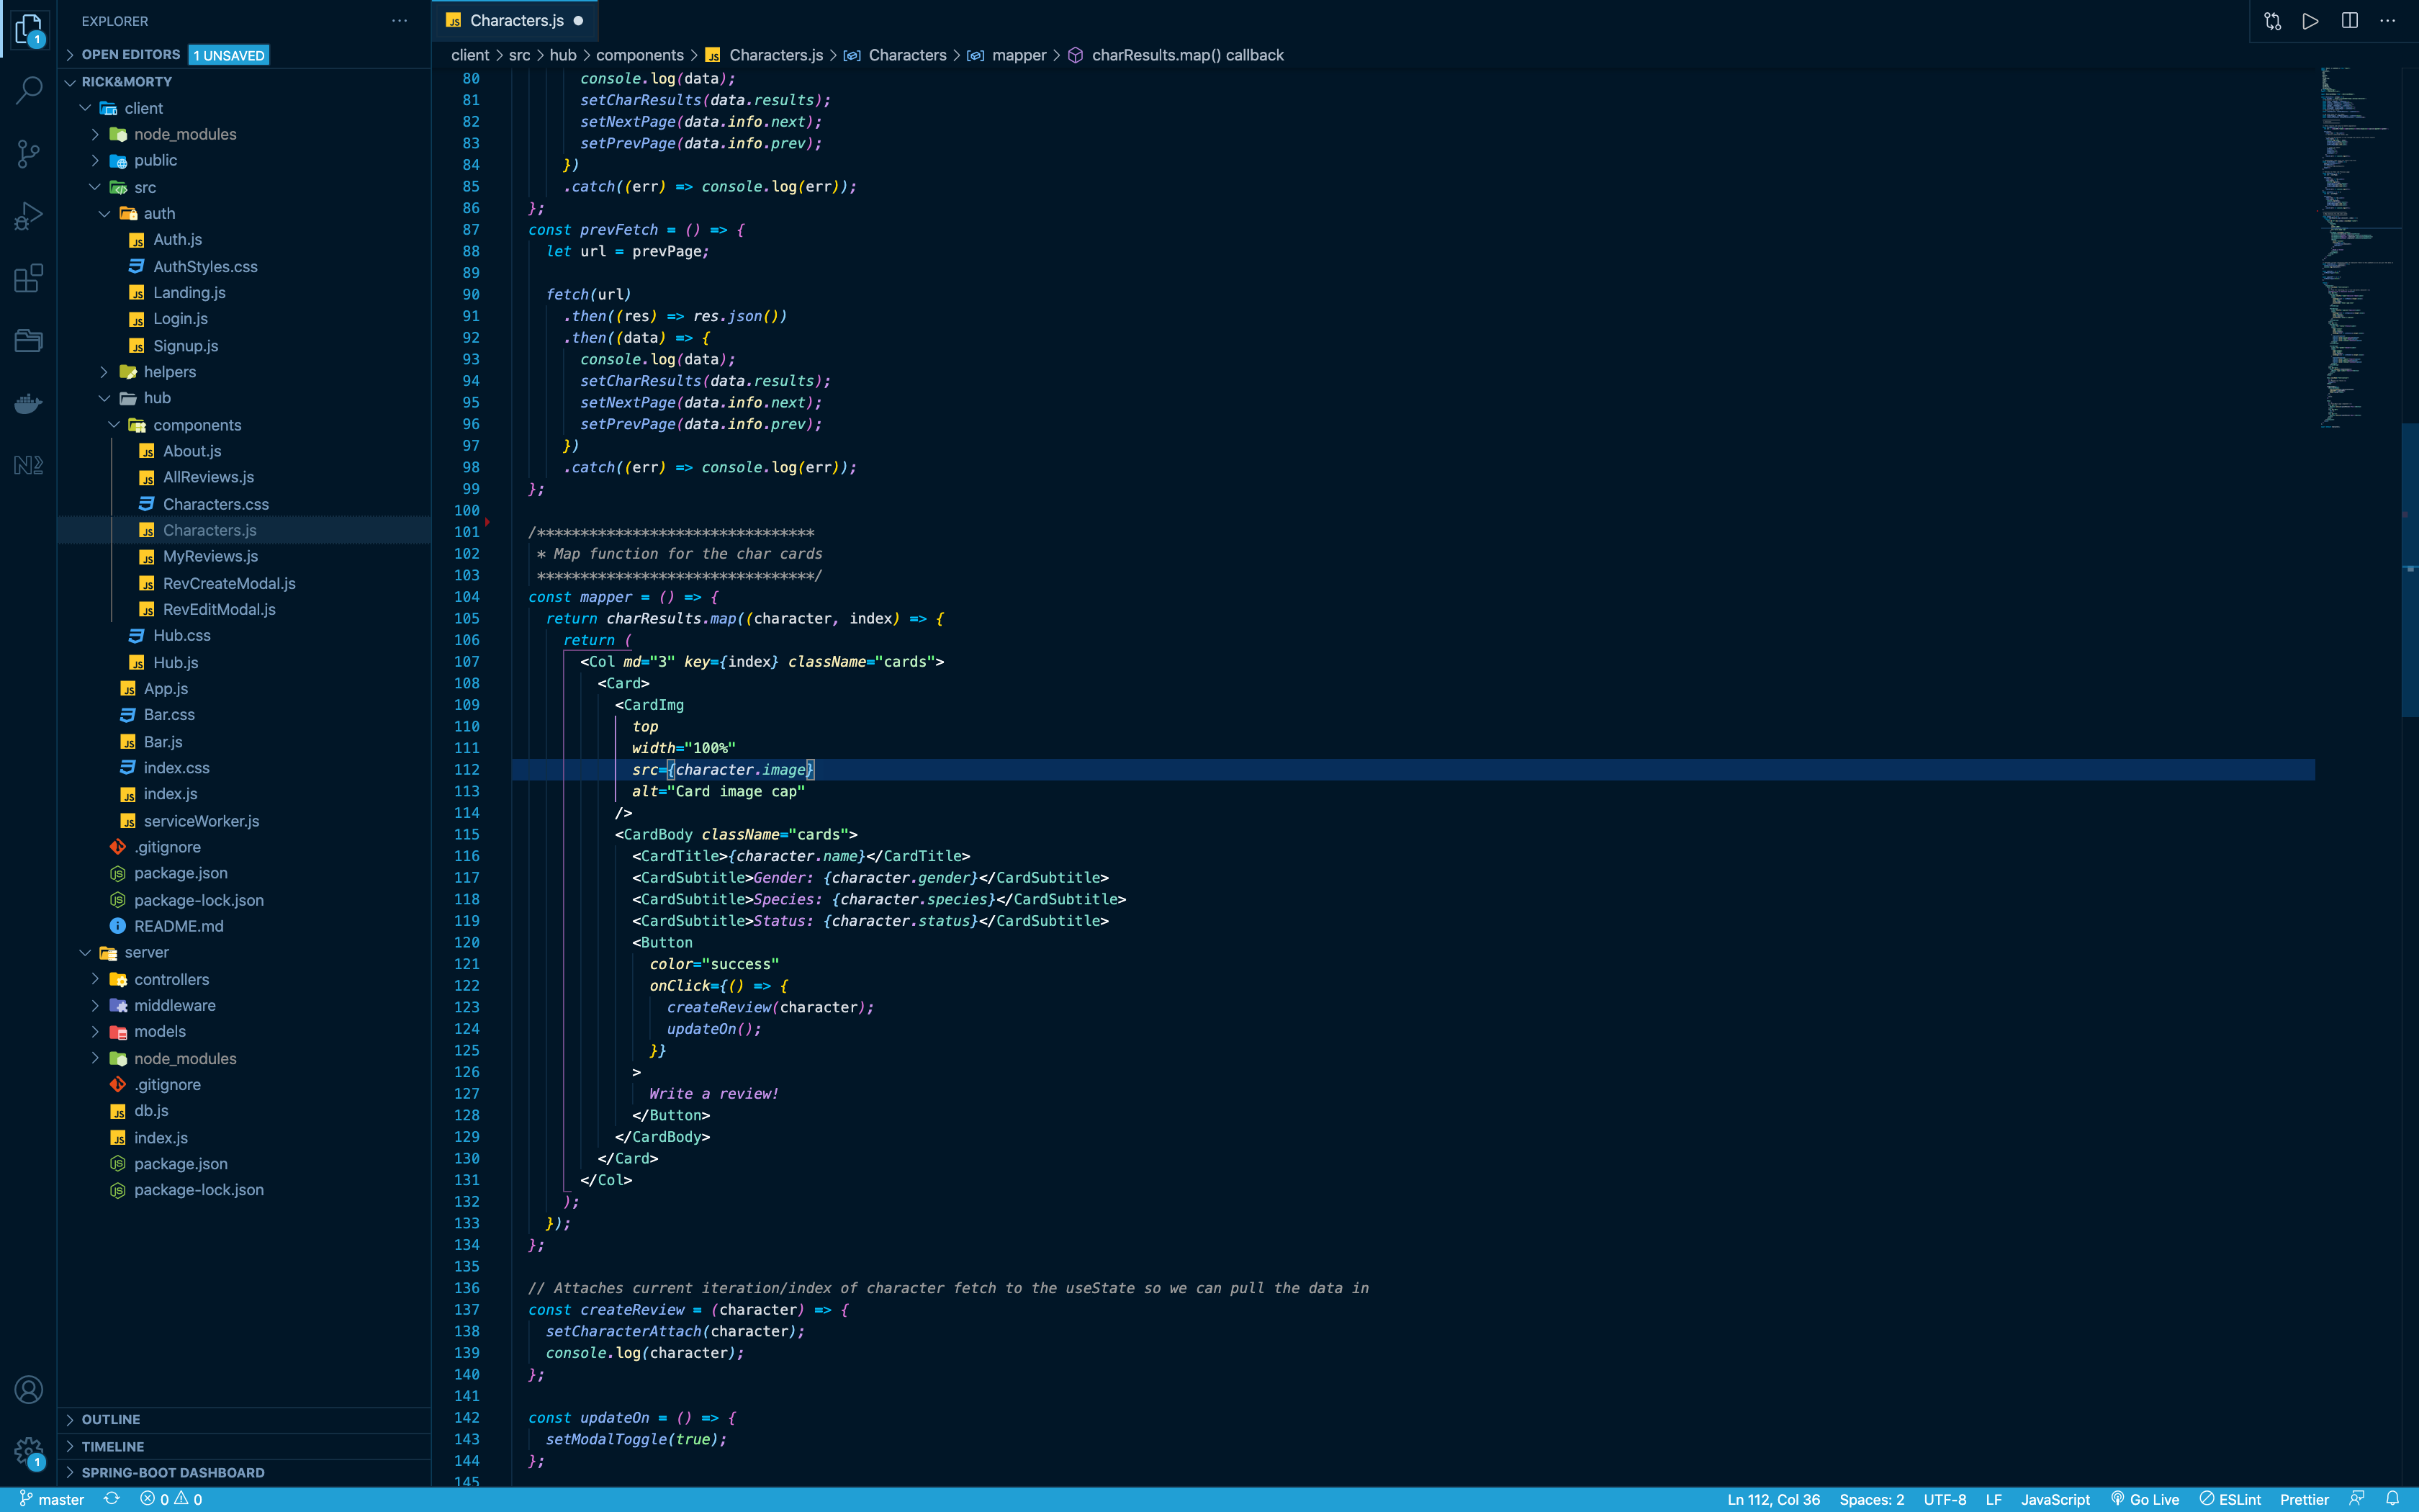Image resolution: width=2419 pixels, height=1512 pixels.
Task: Close the unsaved Characters.js tab dot
Action: 578,21
